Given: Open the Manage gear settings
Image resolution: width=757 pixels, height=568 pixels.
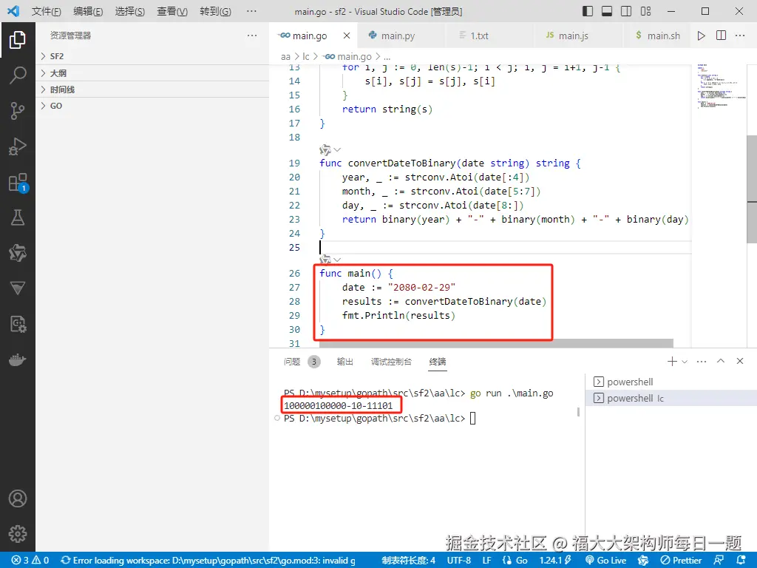Looking at the screenshot, I should 18,534.
